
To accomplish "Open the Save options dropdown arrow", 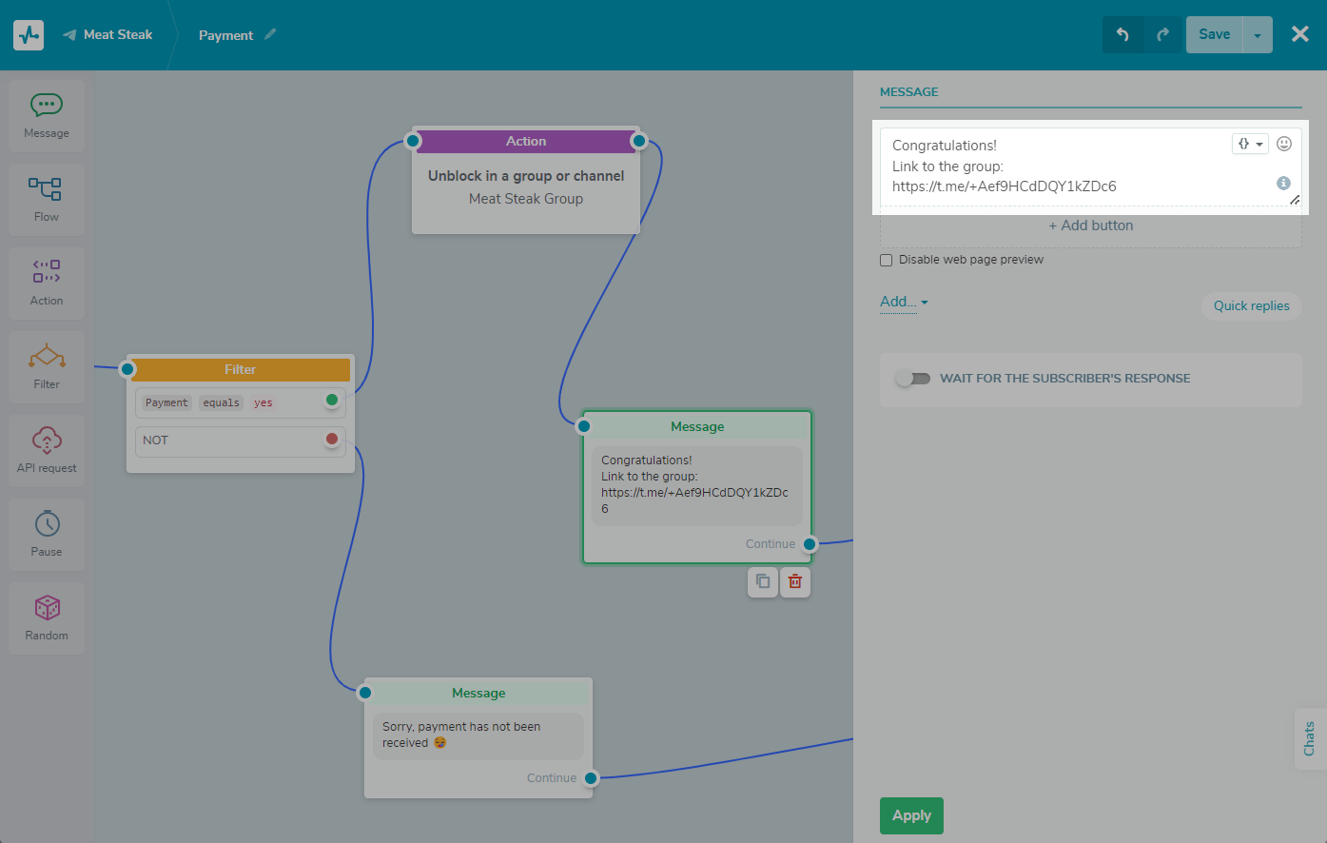I will (1258, 35).
